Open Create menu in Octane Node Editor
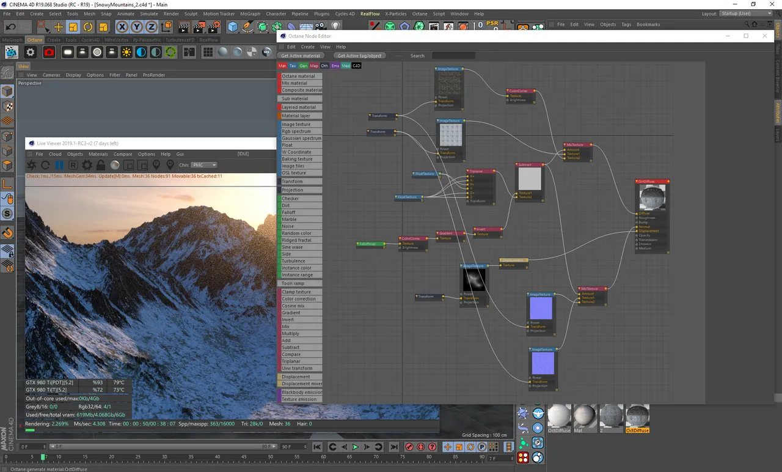The image size is (782, 472). [308, 46]
